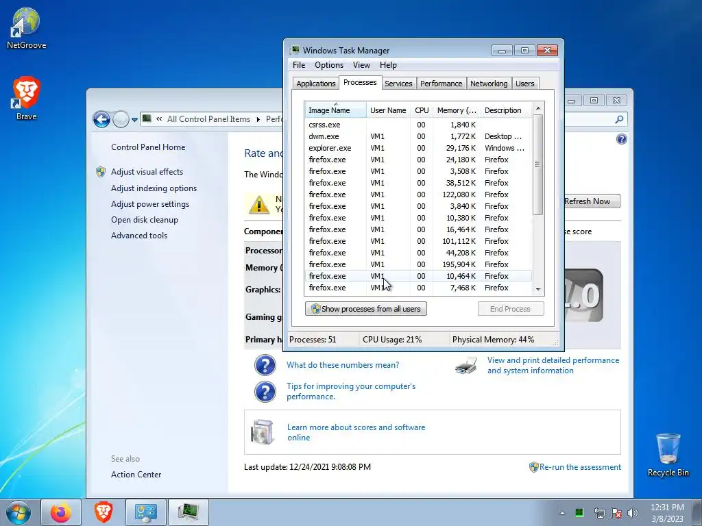Open the Action Center flag tray icon
Viewport: 702px width, 526px height.
616,513
